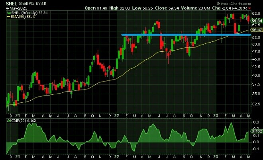Click the green 59.34 price tag on the axis
The height and width of the screenshot is (160, 263).
[x=257, y=21]
